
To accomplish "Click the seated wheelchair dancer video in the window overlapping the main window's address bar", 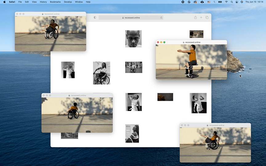I will (x=50, y=34).
